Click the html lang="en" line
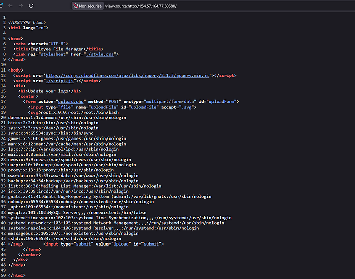 point(28,28)
